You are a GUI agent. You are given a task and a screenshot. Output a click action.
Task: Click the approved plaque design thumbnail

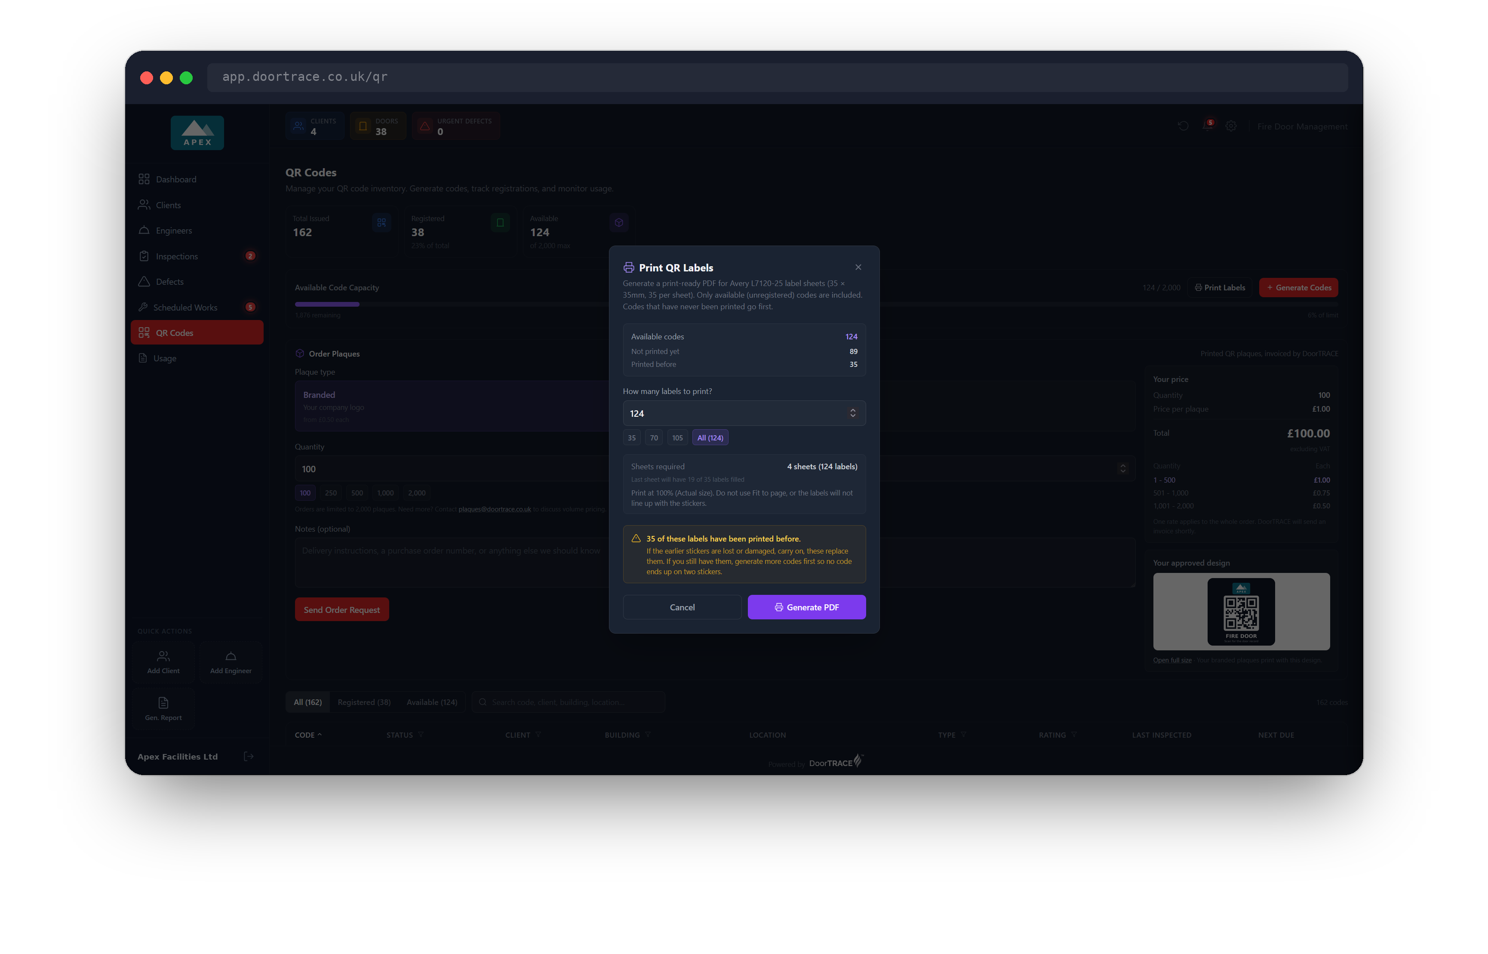pos(1241,612)
